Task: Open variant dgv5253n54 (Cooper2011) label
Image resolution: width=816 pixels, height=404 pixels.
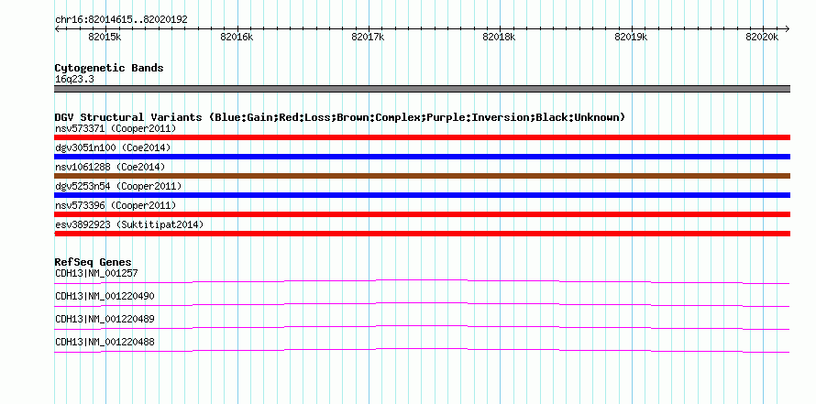Action: coord(118,186)
